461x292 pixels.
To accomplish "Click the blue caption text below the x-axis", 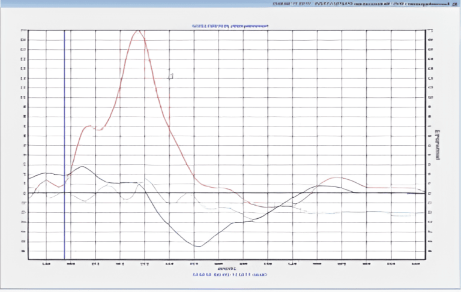I will coord(230,275).
